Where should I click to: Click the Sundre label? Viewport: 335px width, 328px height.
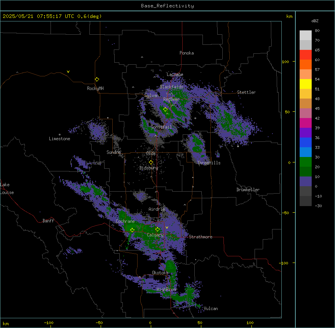click(113, 152)
